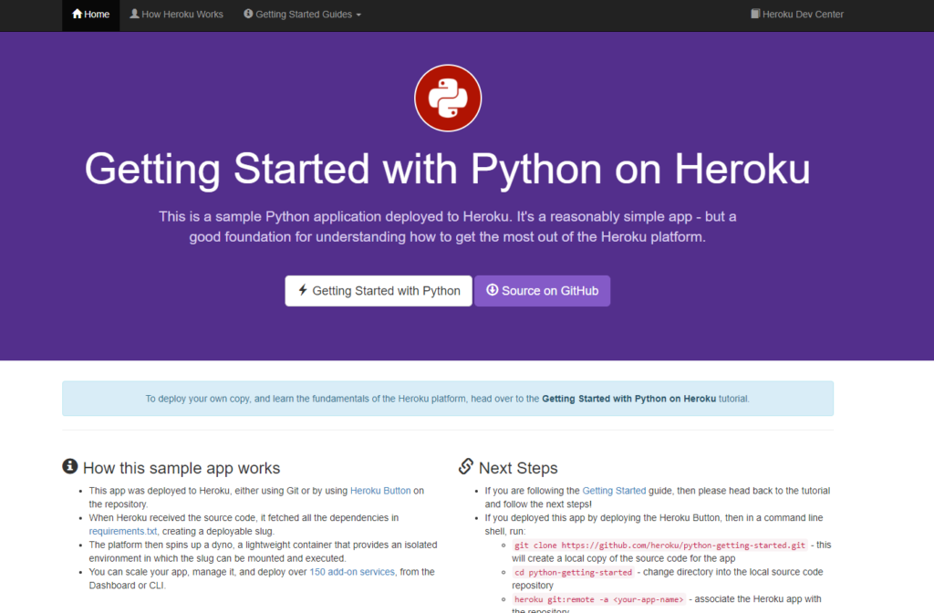Open the Home navigation item
Screen dimensions: 934x613
coord(90,15)
